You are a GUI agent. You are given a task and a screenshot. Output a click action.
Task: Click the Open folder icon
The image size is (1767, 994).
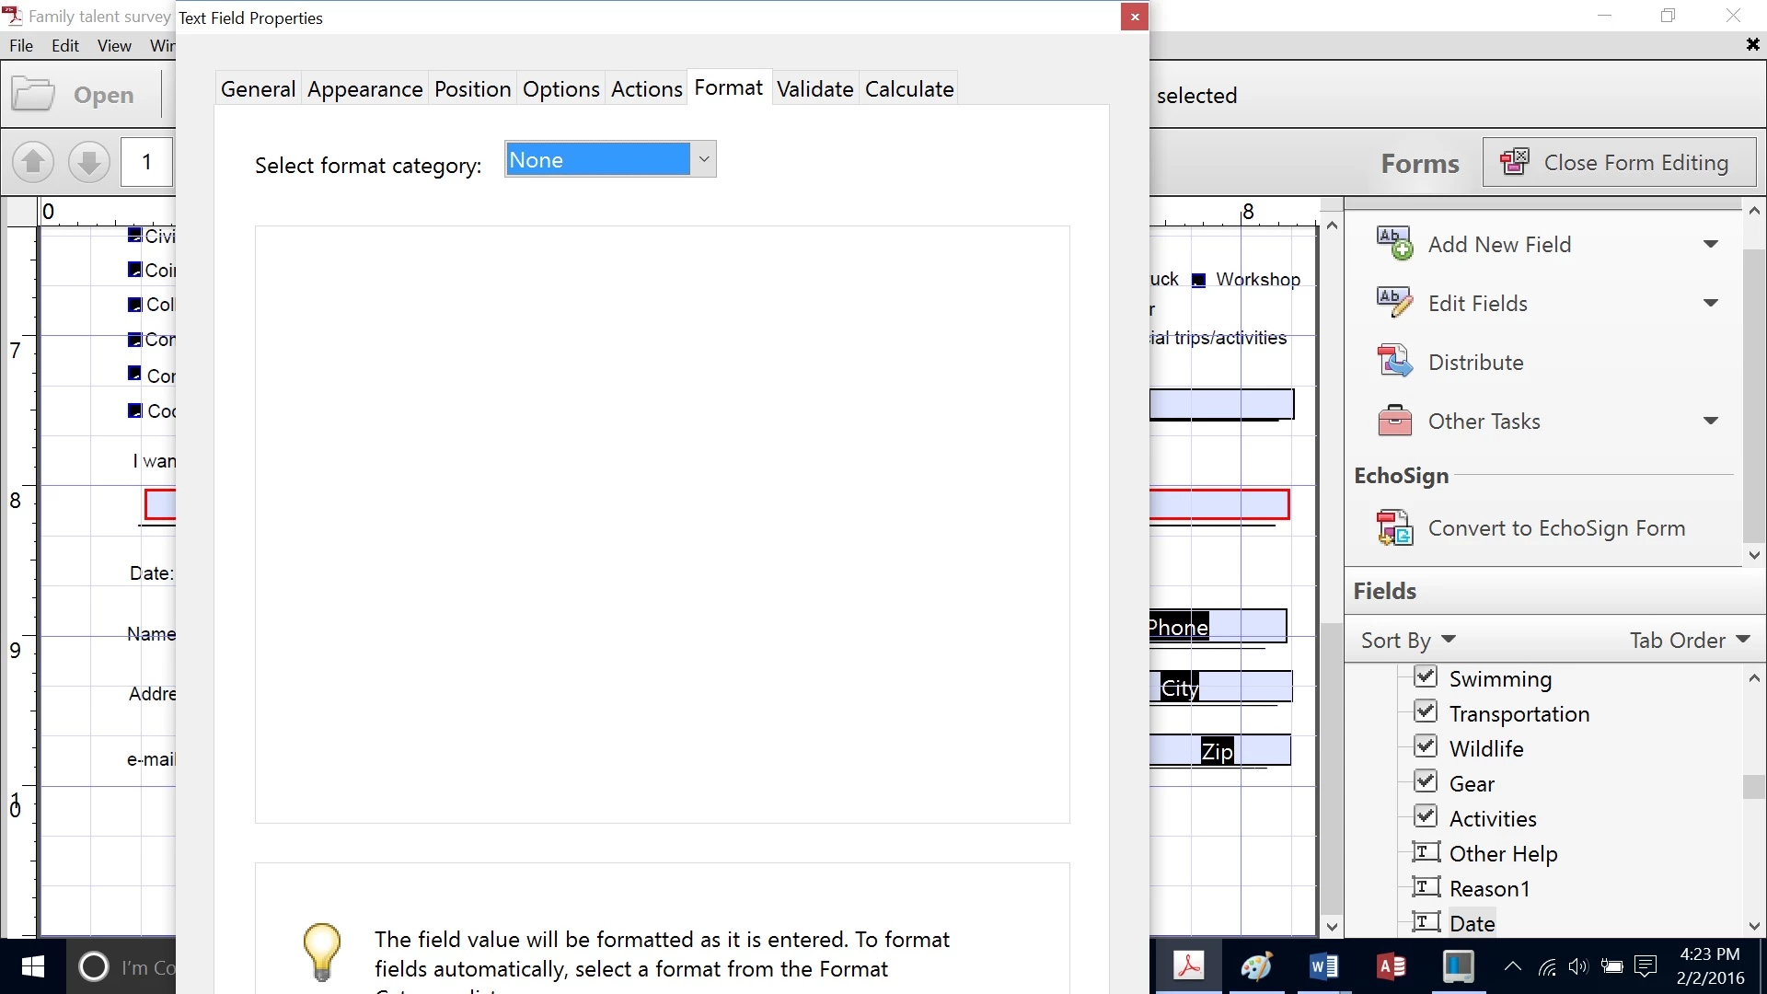[x=33, y=95]
